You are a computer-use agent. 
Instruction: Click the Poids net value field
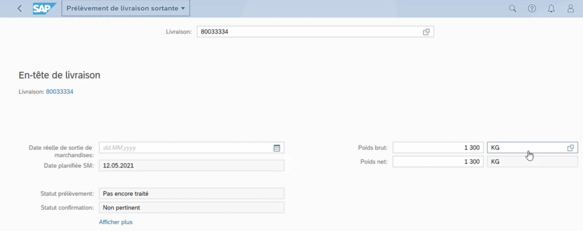click(438, 162)
